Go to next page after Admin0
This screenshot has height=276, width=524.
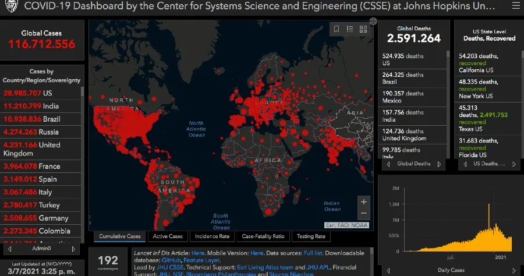coord(73,249)
